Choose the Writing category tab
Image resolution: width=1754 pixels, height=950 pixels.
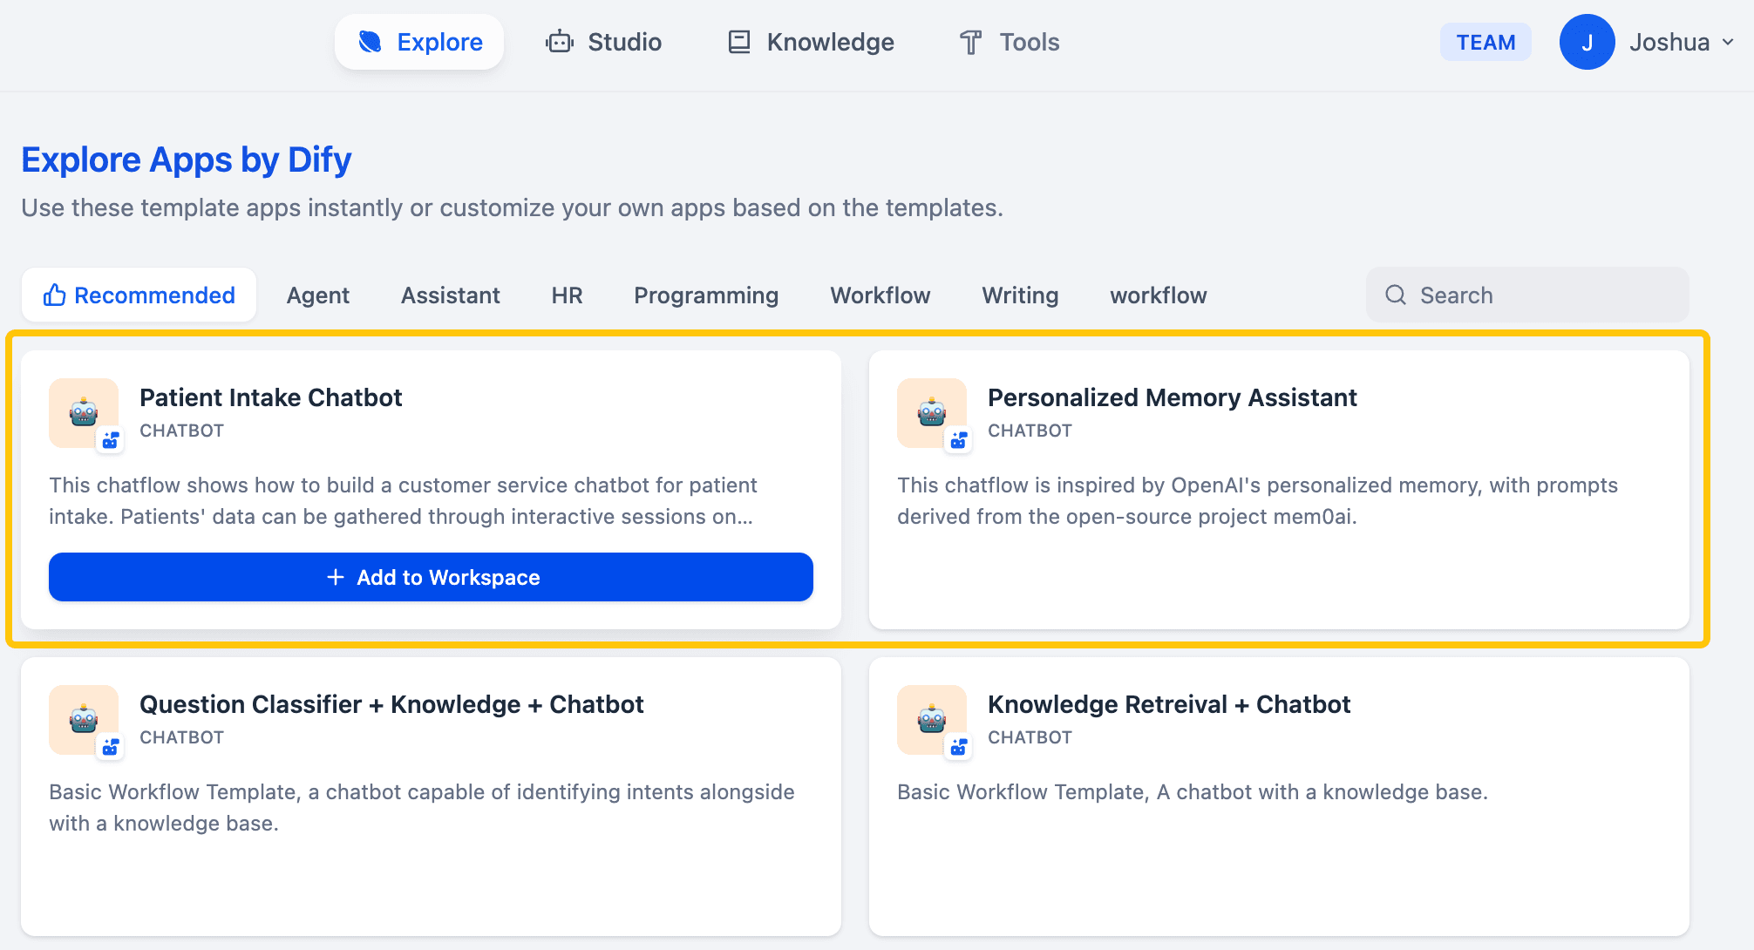1020,295
